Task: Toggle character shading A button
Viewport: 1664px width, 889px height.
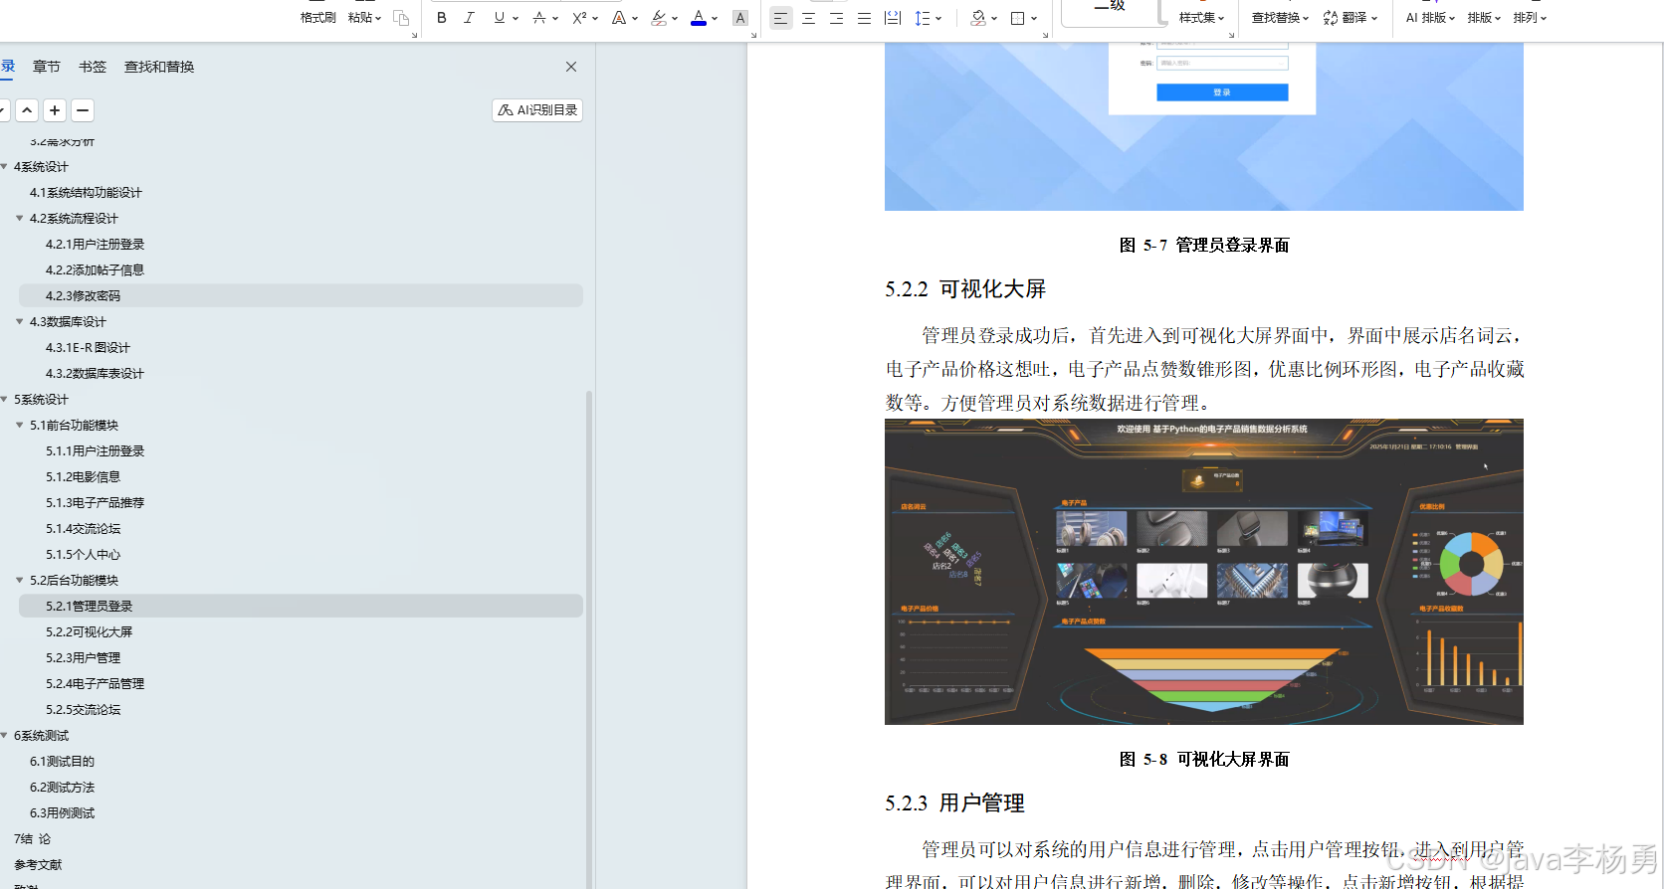Action: point(740,18)
